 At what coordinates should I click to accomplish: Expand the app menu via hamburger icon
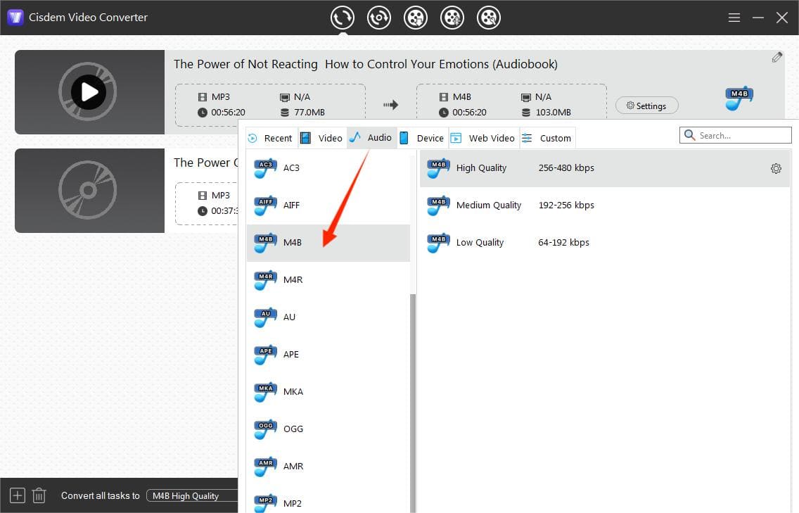(734, 18)
